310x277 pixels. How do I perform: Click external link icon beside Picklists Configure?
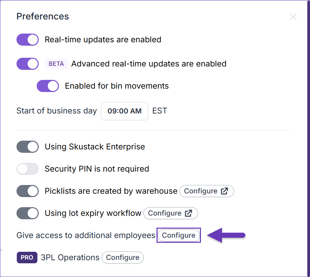(x=225, y=191)
